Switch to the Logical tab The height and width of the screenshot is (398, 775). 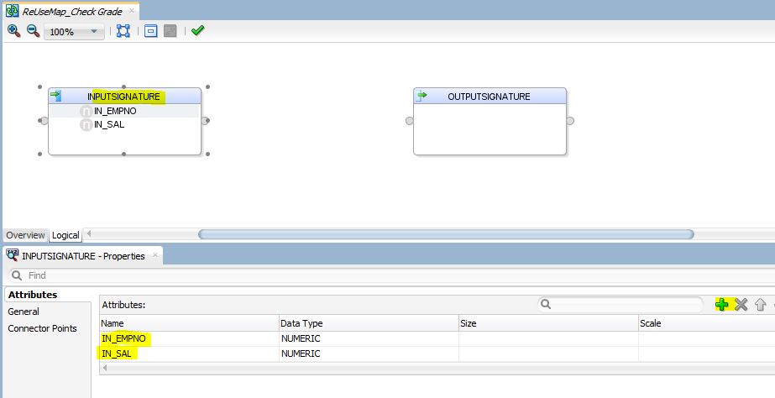(65, 235)
